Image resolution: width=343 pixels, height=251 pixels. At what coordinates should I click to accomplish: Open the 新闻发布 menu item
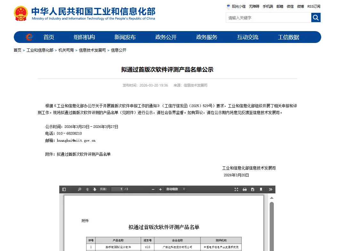125,37
